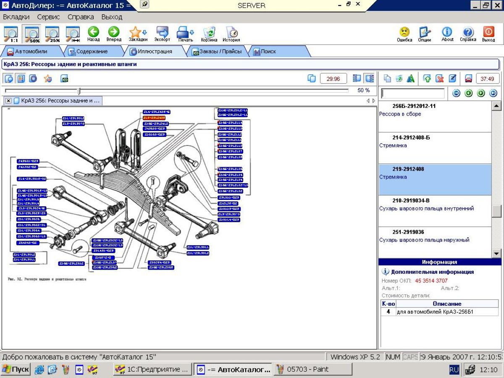Open the Вкладки menu
504x378 pixels.
tap(16, 17)
